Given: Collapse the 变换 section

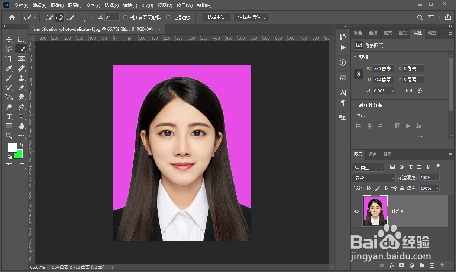Looking at the screenshot, I should click(355, 57).
